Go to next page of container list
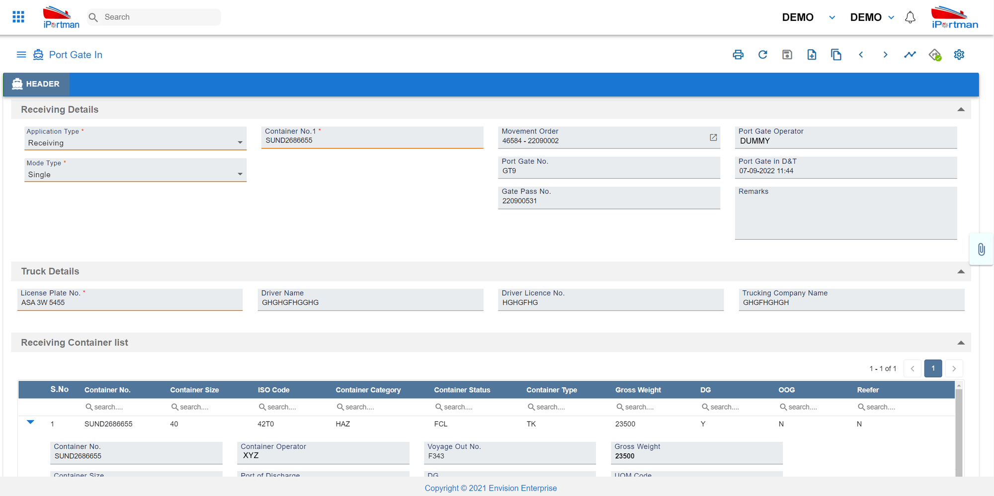Screen dimensions: 994x496 (954, 368)
